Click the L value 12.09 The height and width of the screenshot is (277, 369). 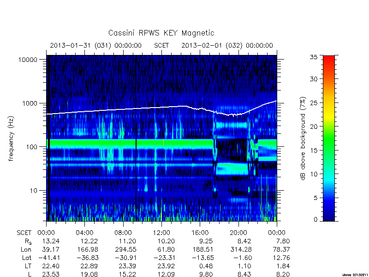click(x=166, y=274)
